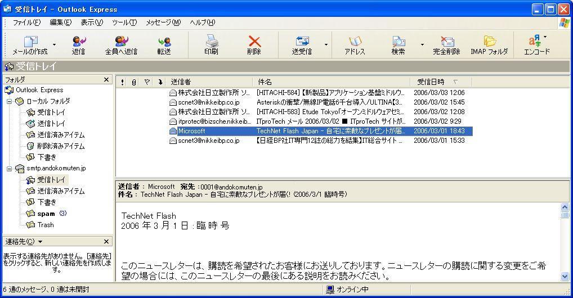
Task: Collapse the ローカル フォルダ tree node
Action: pyautogui.click(x=10, y=101)
